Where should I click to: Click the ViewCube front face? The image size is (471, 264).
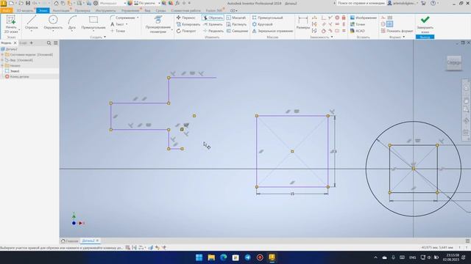coord(454,63)
